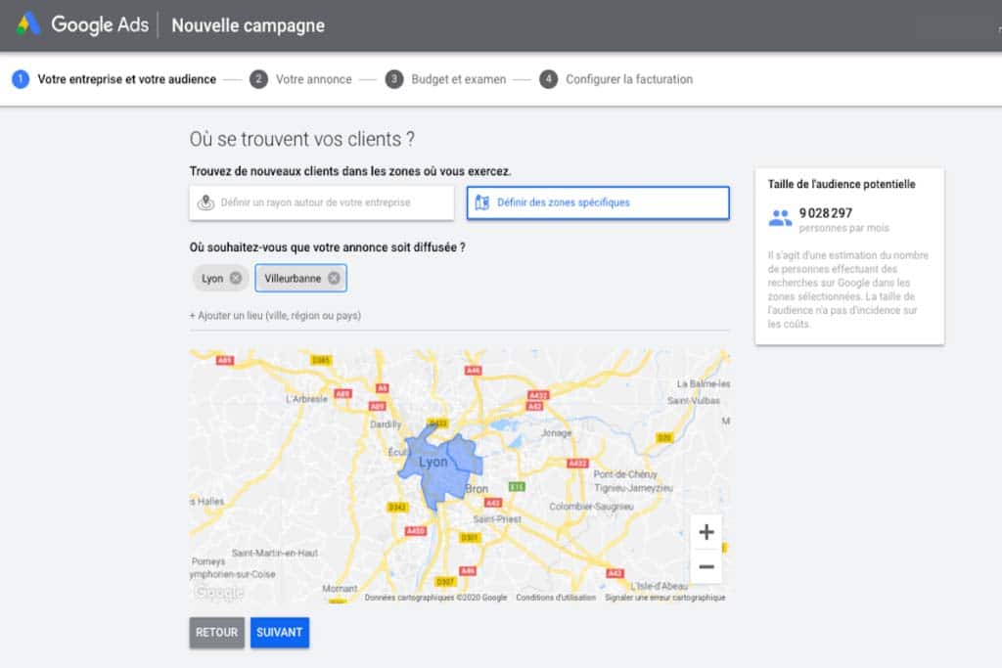
Task: Remove the Villeurbanne location chip
Action: tap(334, 278)
